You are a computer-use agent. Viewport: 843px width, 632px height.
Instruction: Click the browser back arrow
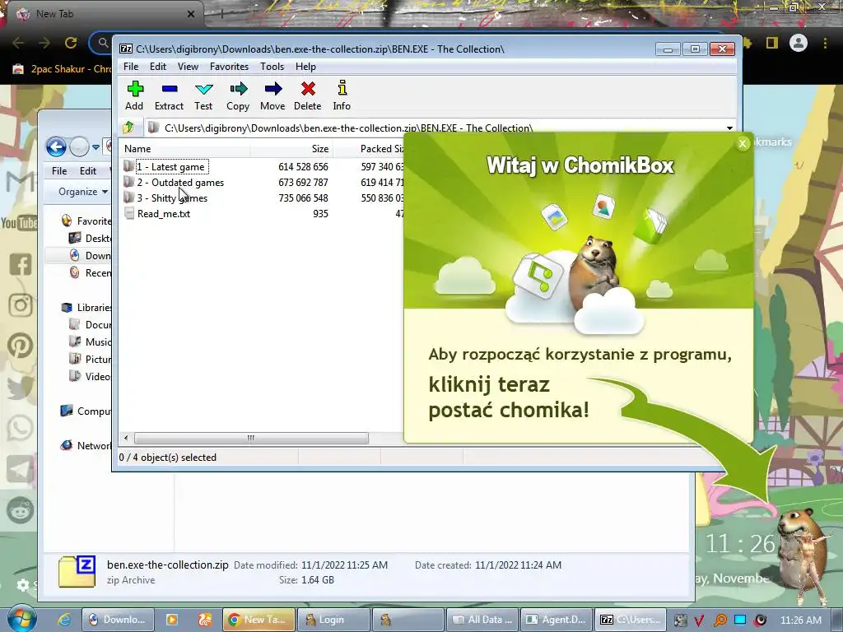coord(18,43)
